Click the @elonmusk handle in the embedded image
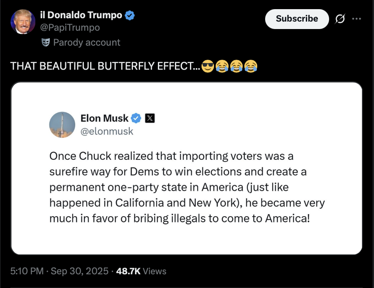Image resolution: width=374 pixels, height=288 pixels. pos(107,131)
